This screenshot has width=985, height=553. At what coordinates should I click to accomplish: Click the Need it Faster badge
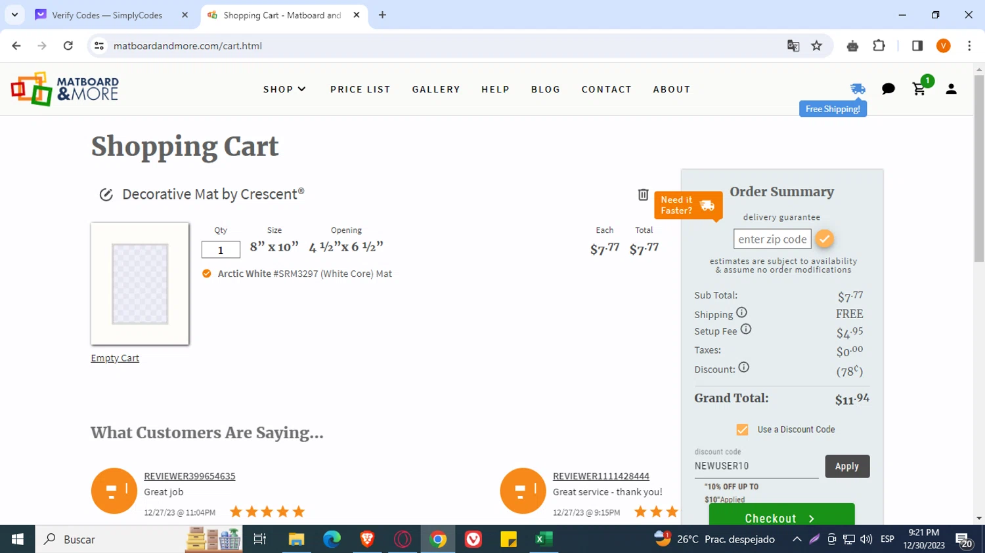coord(688,205)
